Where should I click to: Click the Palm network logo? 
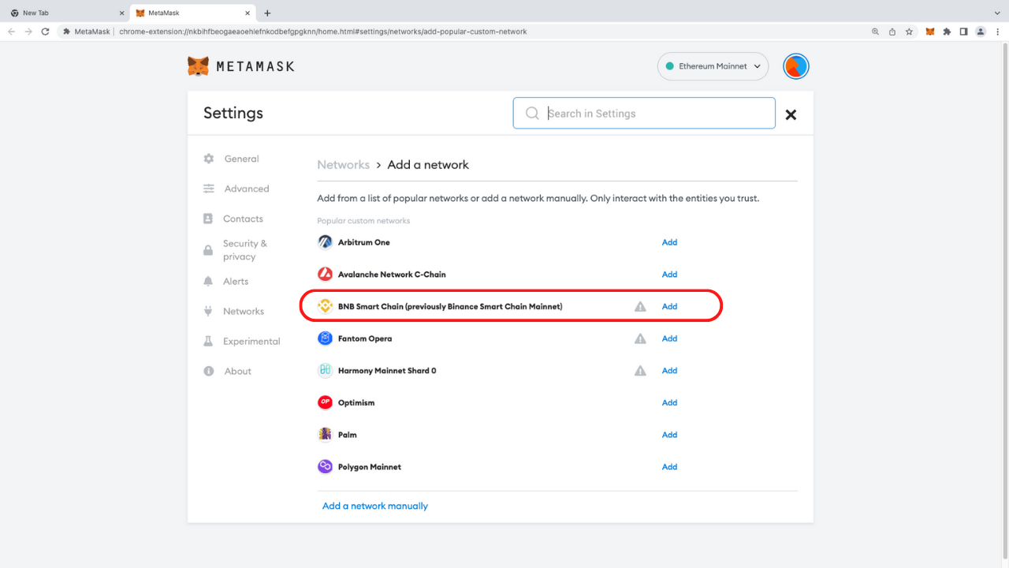click(x=325, y=435)
